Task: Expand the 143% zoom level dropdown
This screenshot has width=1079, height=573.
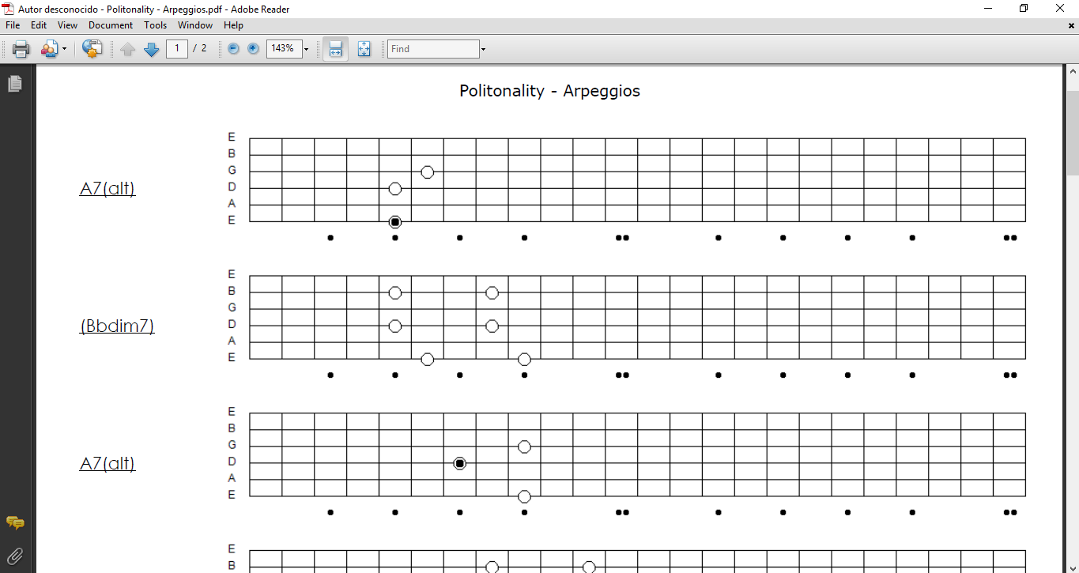Action: point(306,49)
